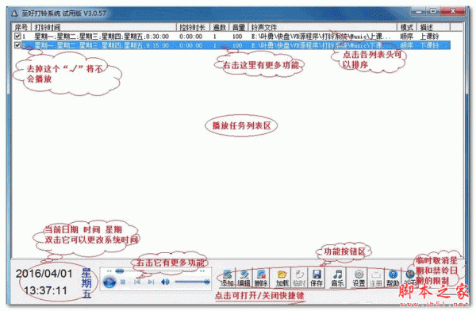The width and height of the screenshot is (476, 311).
Task: Click the 注册 (Register) toolbar icon
Action: pos(375,278)
